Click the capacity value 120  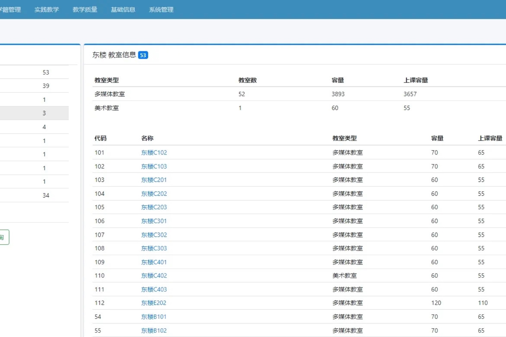[436, 303]
